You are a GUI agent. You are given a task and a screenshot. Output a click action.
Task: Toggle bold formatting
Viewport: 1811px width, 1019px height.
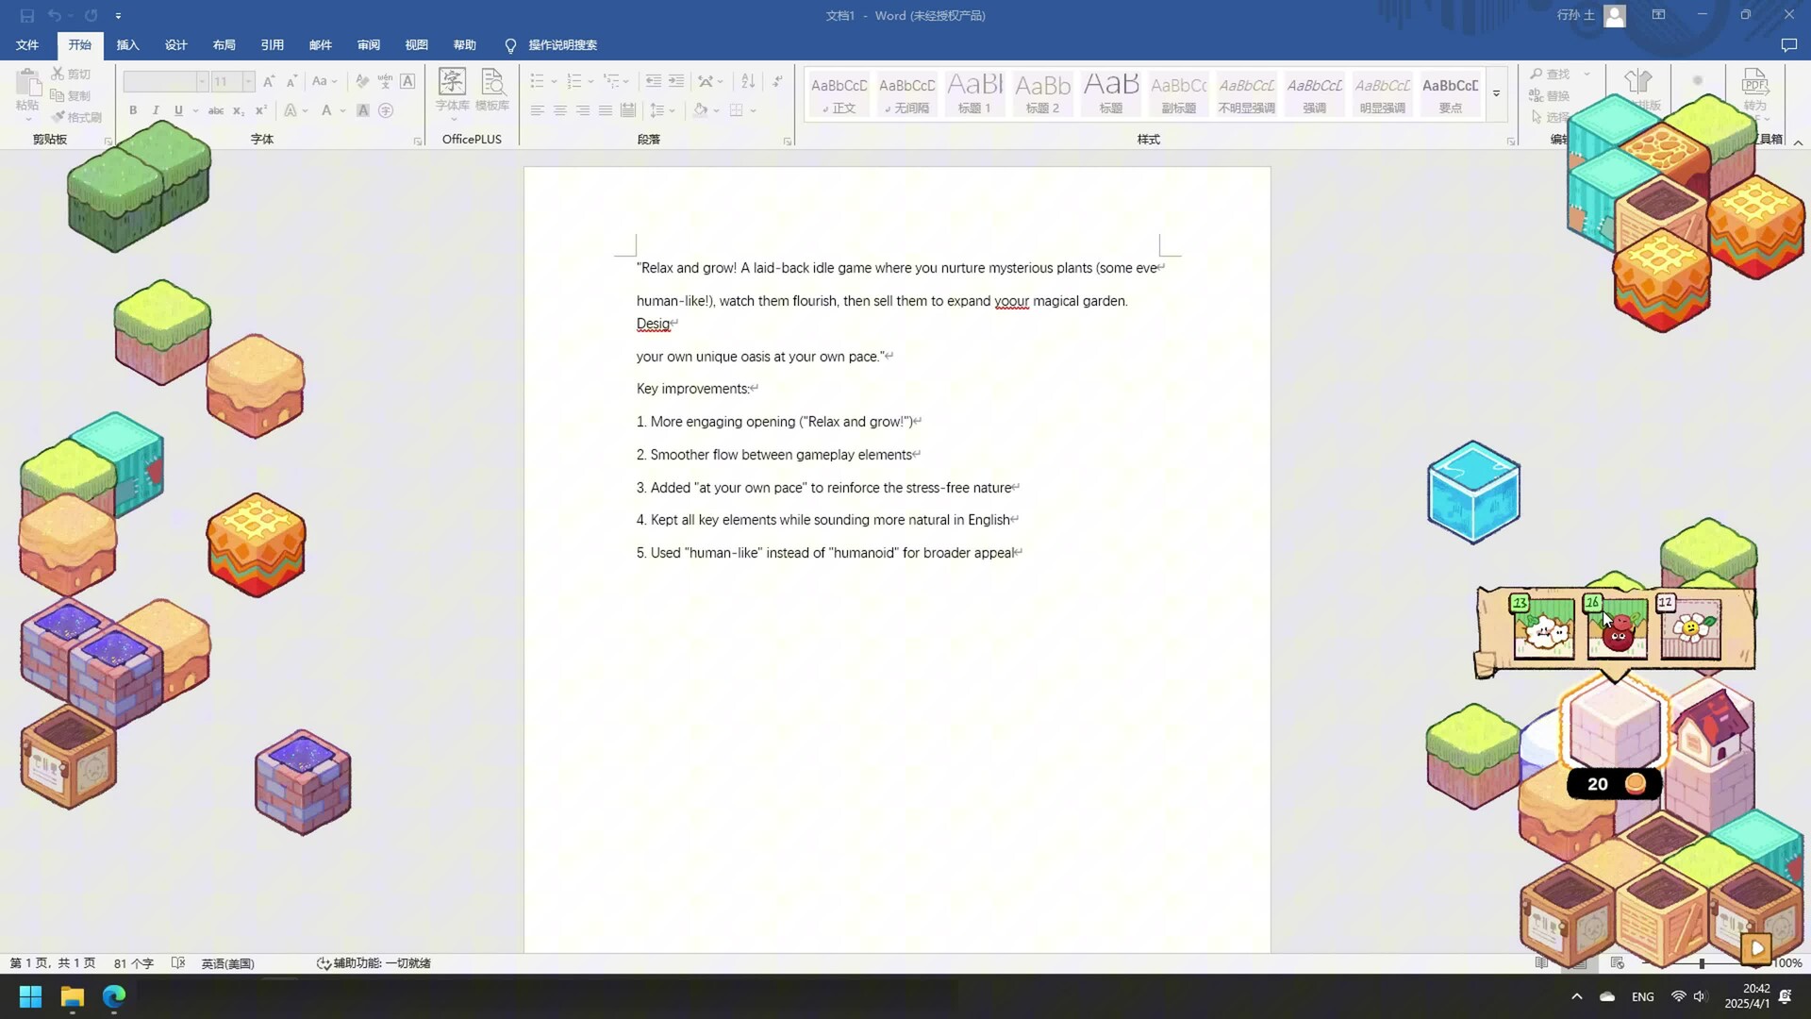[x=133, y=110]
